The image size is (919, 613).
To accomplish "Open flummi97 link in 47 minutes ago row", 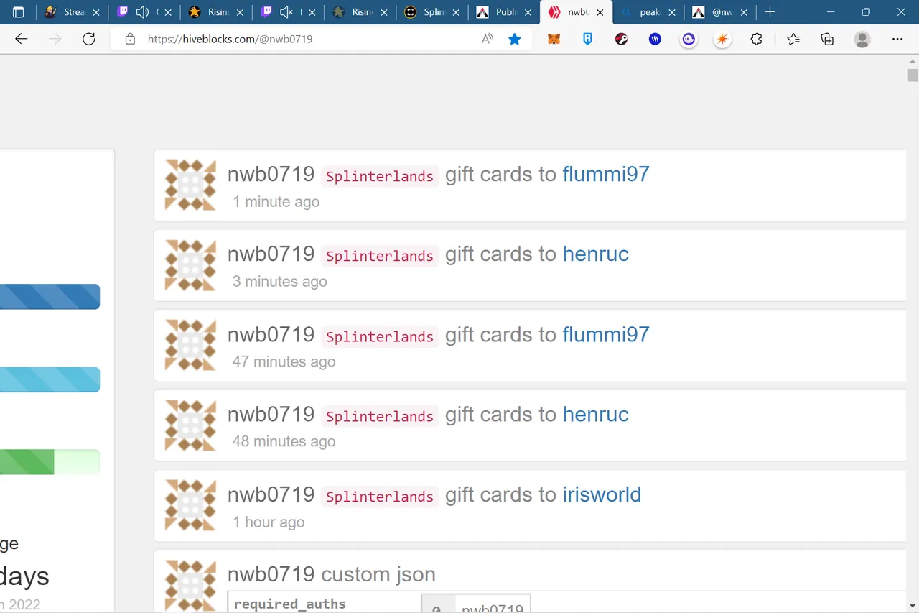I will tap(606, 334).
